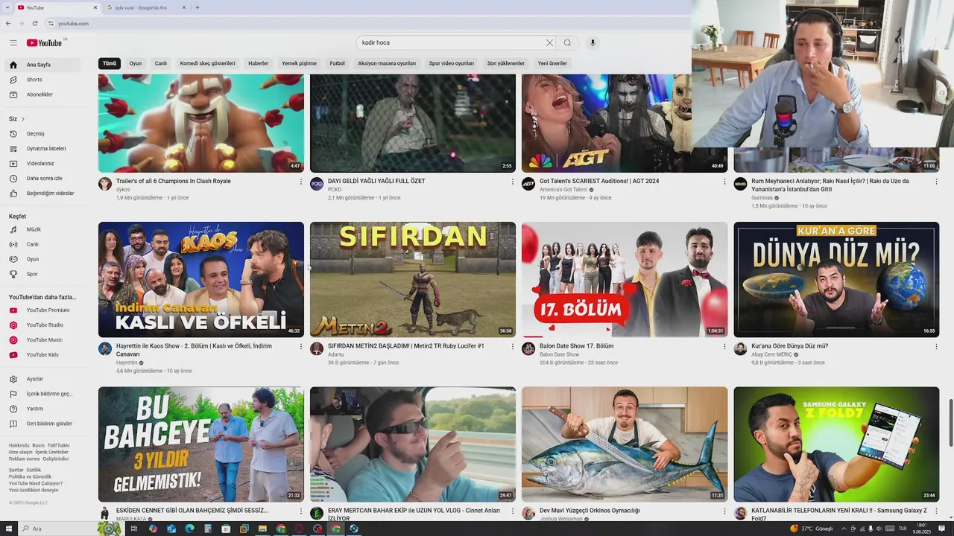The width and height of the screenshot is (954, 536).
Task: Open Abonelikler in the sidebar
Action: click(x=42, y=95)
